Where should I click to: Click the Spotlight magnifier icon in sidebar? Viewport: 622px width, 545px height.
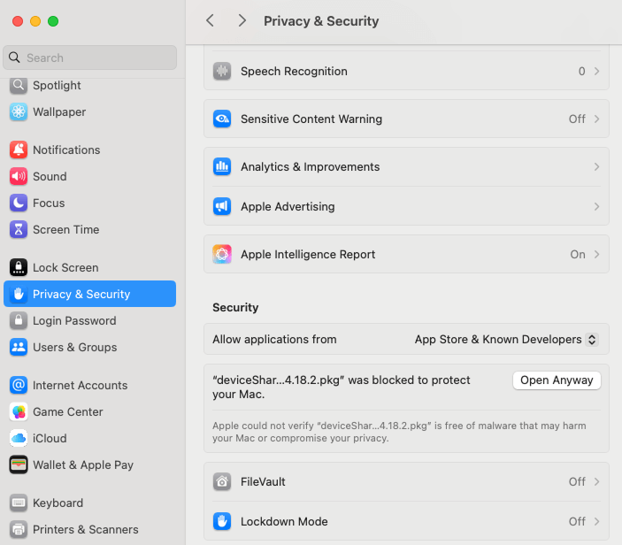point(19,85)
